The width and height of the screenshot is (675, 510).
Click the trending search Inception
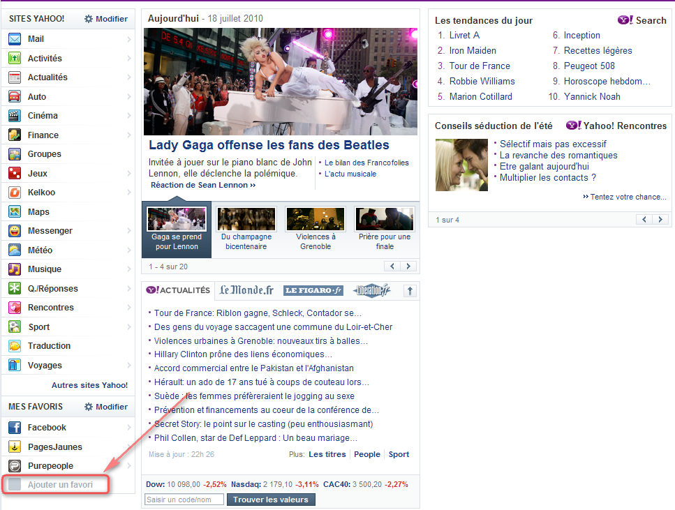click(x=582, y=36)
